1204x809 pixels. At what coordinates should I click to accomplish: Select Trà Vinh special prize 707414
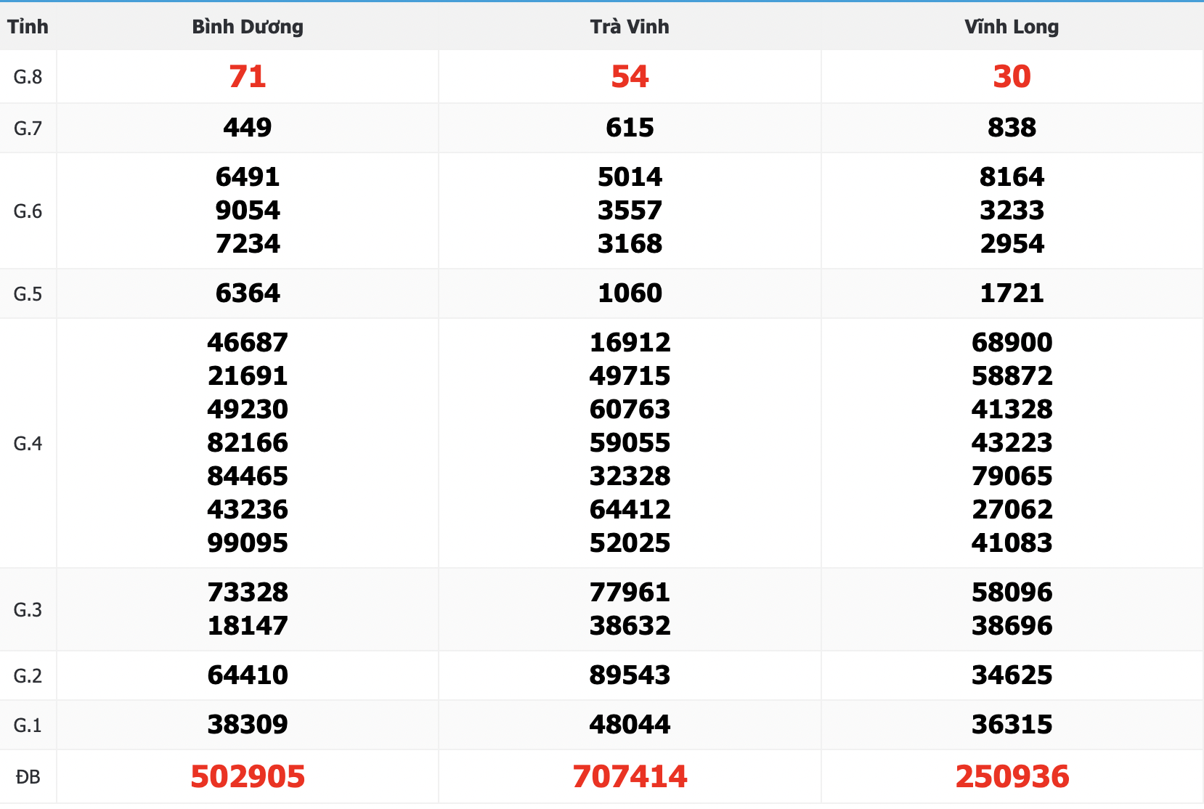pos(630,776)
